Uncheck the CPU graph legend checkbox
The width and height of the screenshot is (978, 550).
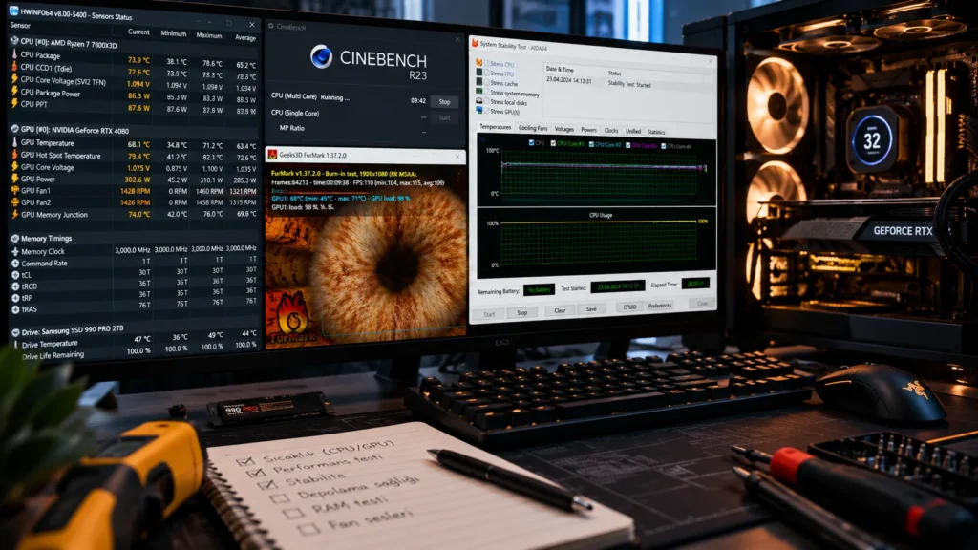[531, 143]
